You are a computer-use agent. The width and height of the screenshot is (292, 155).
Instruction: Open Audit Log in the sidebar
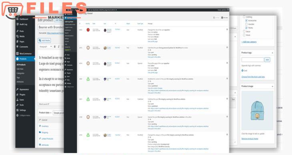pos(22,24)
